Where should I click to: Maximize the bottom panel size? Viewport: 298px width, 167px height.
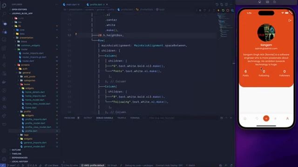click(x=226, y=118)
